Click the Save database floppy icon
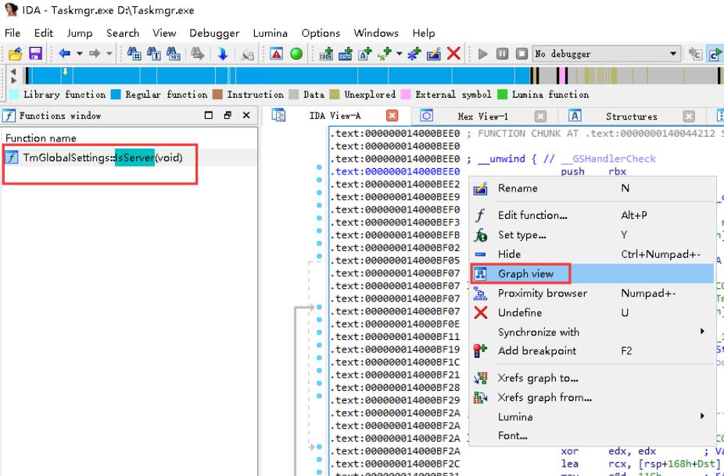724x476 pixels. click(x=35, y=54)
